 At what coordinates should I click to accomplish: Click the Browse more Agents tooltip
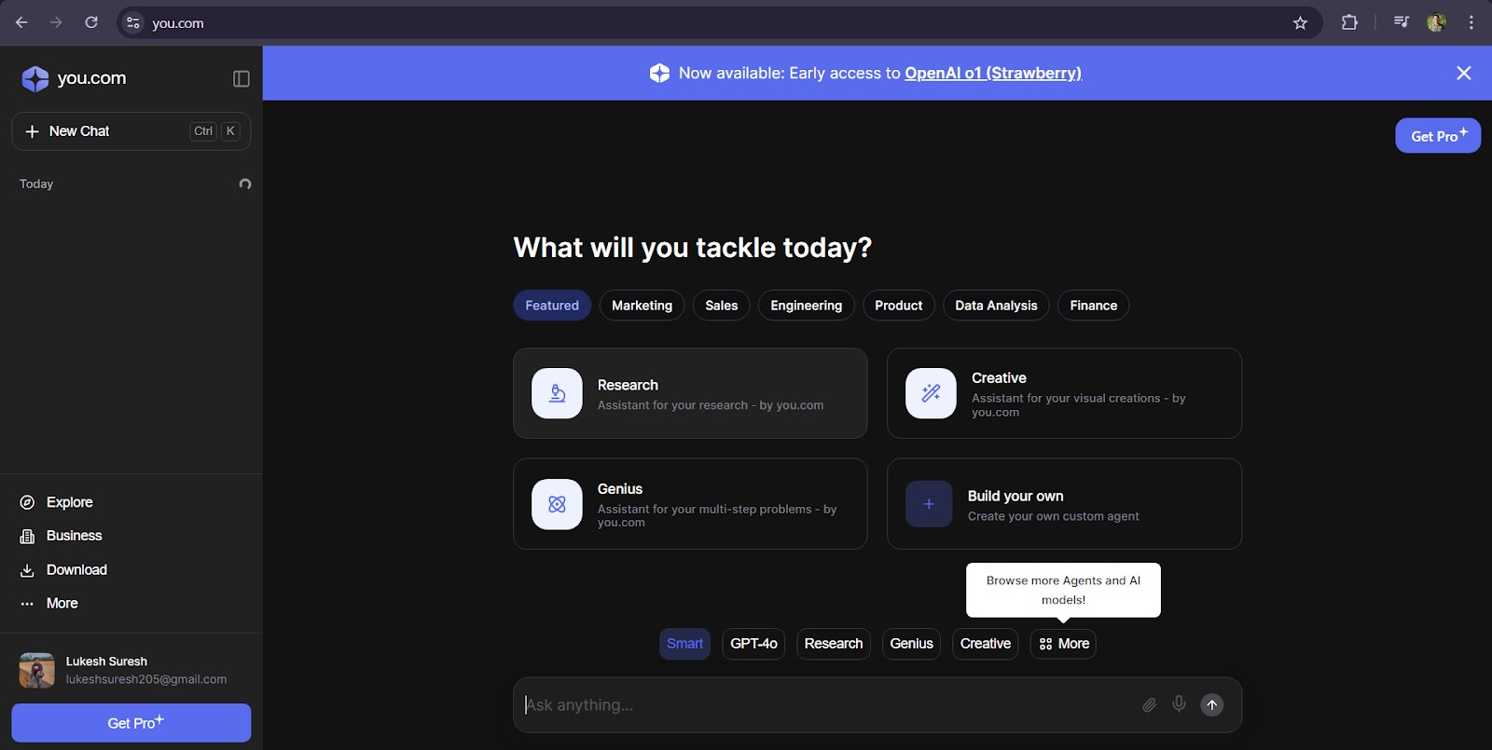click(1063, 590)
